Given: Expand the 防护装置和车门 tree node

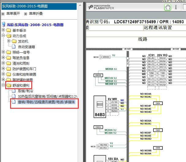Looking at the screenshot, I should 3,69.
